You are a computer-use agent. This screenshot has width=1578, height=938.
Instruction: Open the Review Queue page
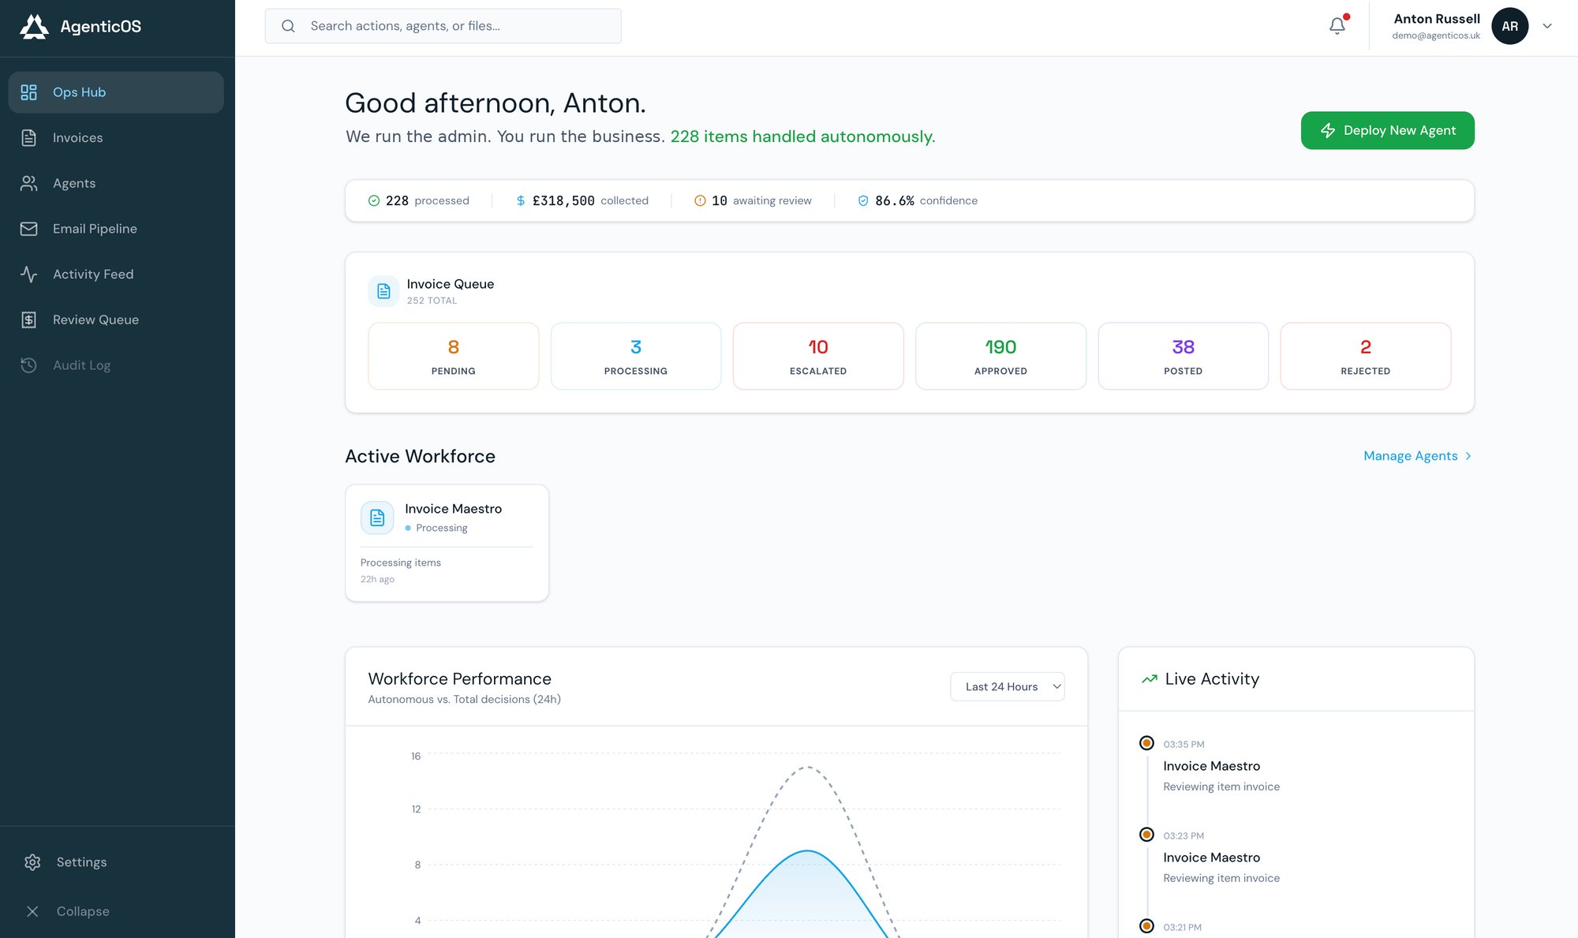116,320
